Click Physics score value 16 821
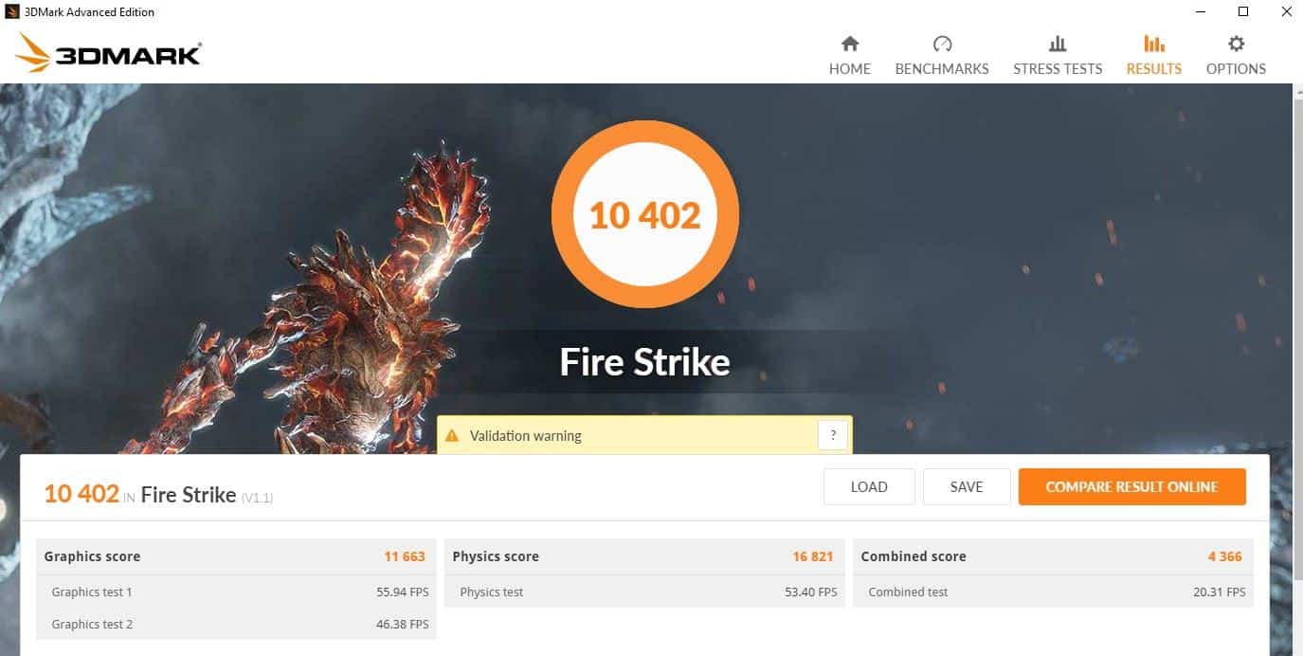The height and width of the screenshot is (656, 1303). tap(813, 556)
